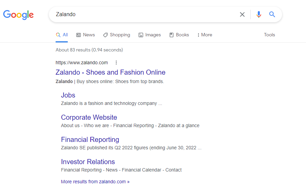Start voice search with the microphone icon
This screenshot has height=190, width=306.
tap(259, 14)
